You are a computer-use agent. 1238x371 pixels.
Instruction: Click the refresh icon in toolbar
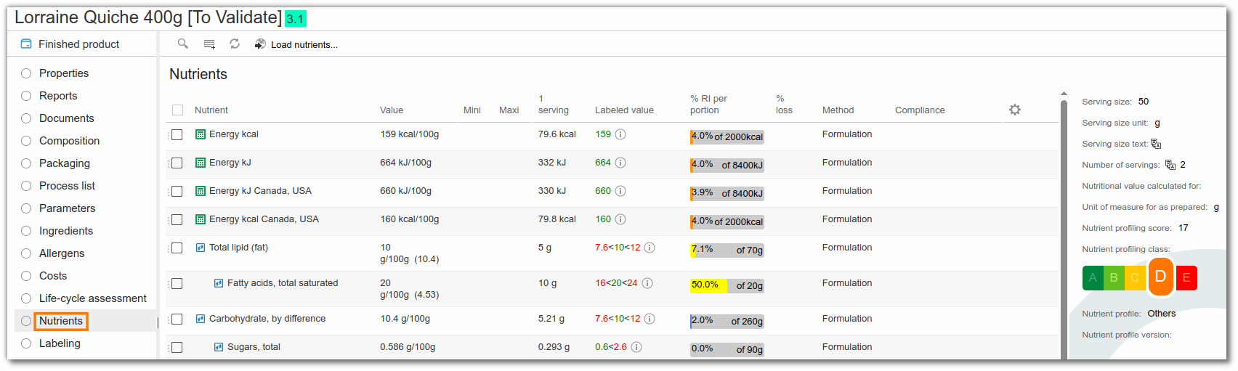(x=235, y=44)
